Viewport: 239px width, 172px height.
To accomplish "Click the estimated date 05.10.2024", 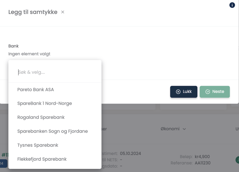I will pyautogui.click(x=130, y=154).
